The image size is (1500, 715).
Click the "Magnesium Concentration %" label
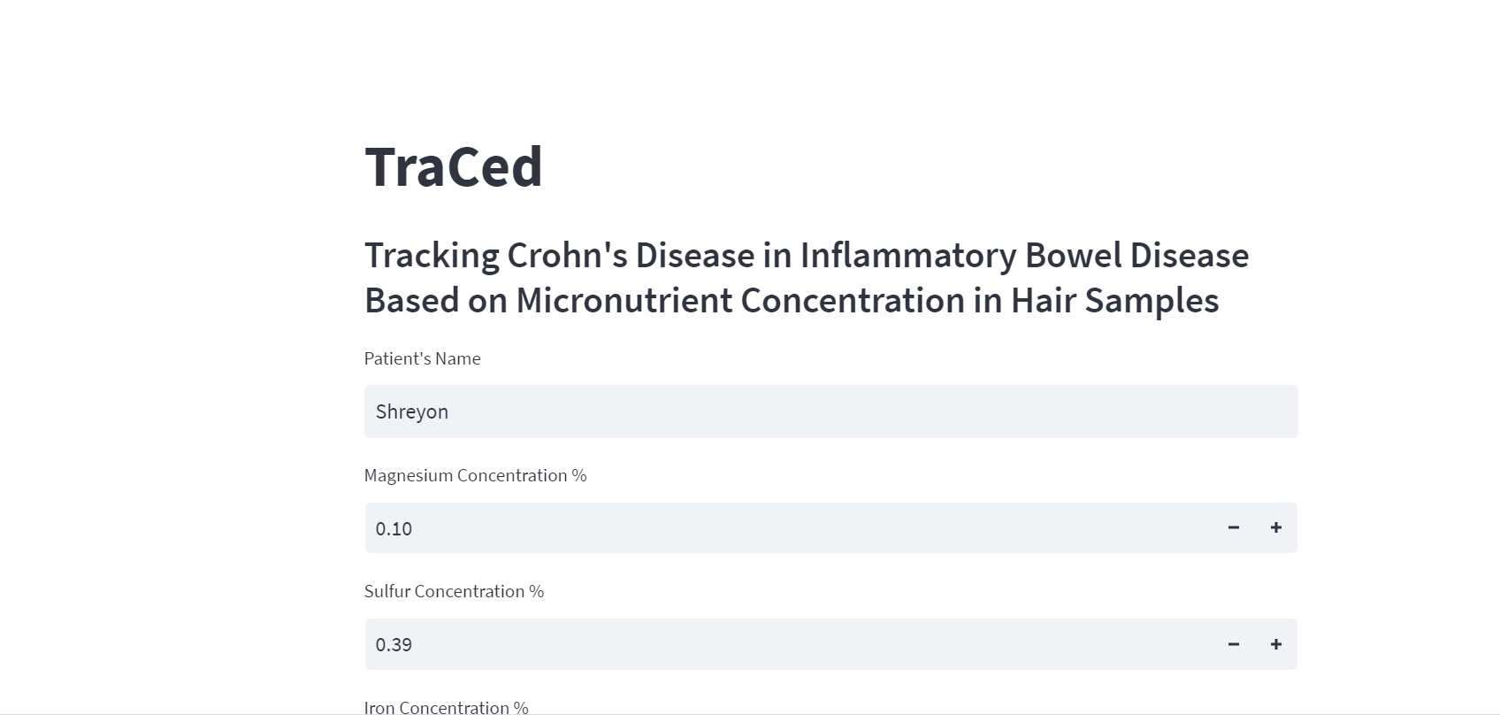(x=475, y=475)
